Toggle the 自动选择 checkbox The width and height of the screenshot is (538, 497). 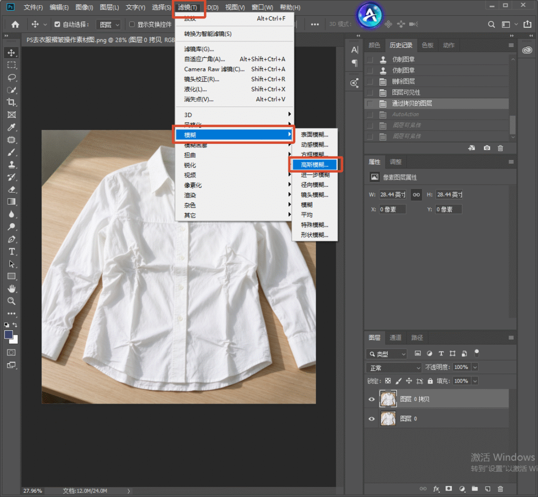(x=57, y=24)
